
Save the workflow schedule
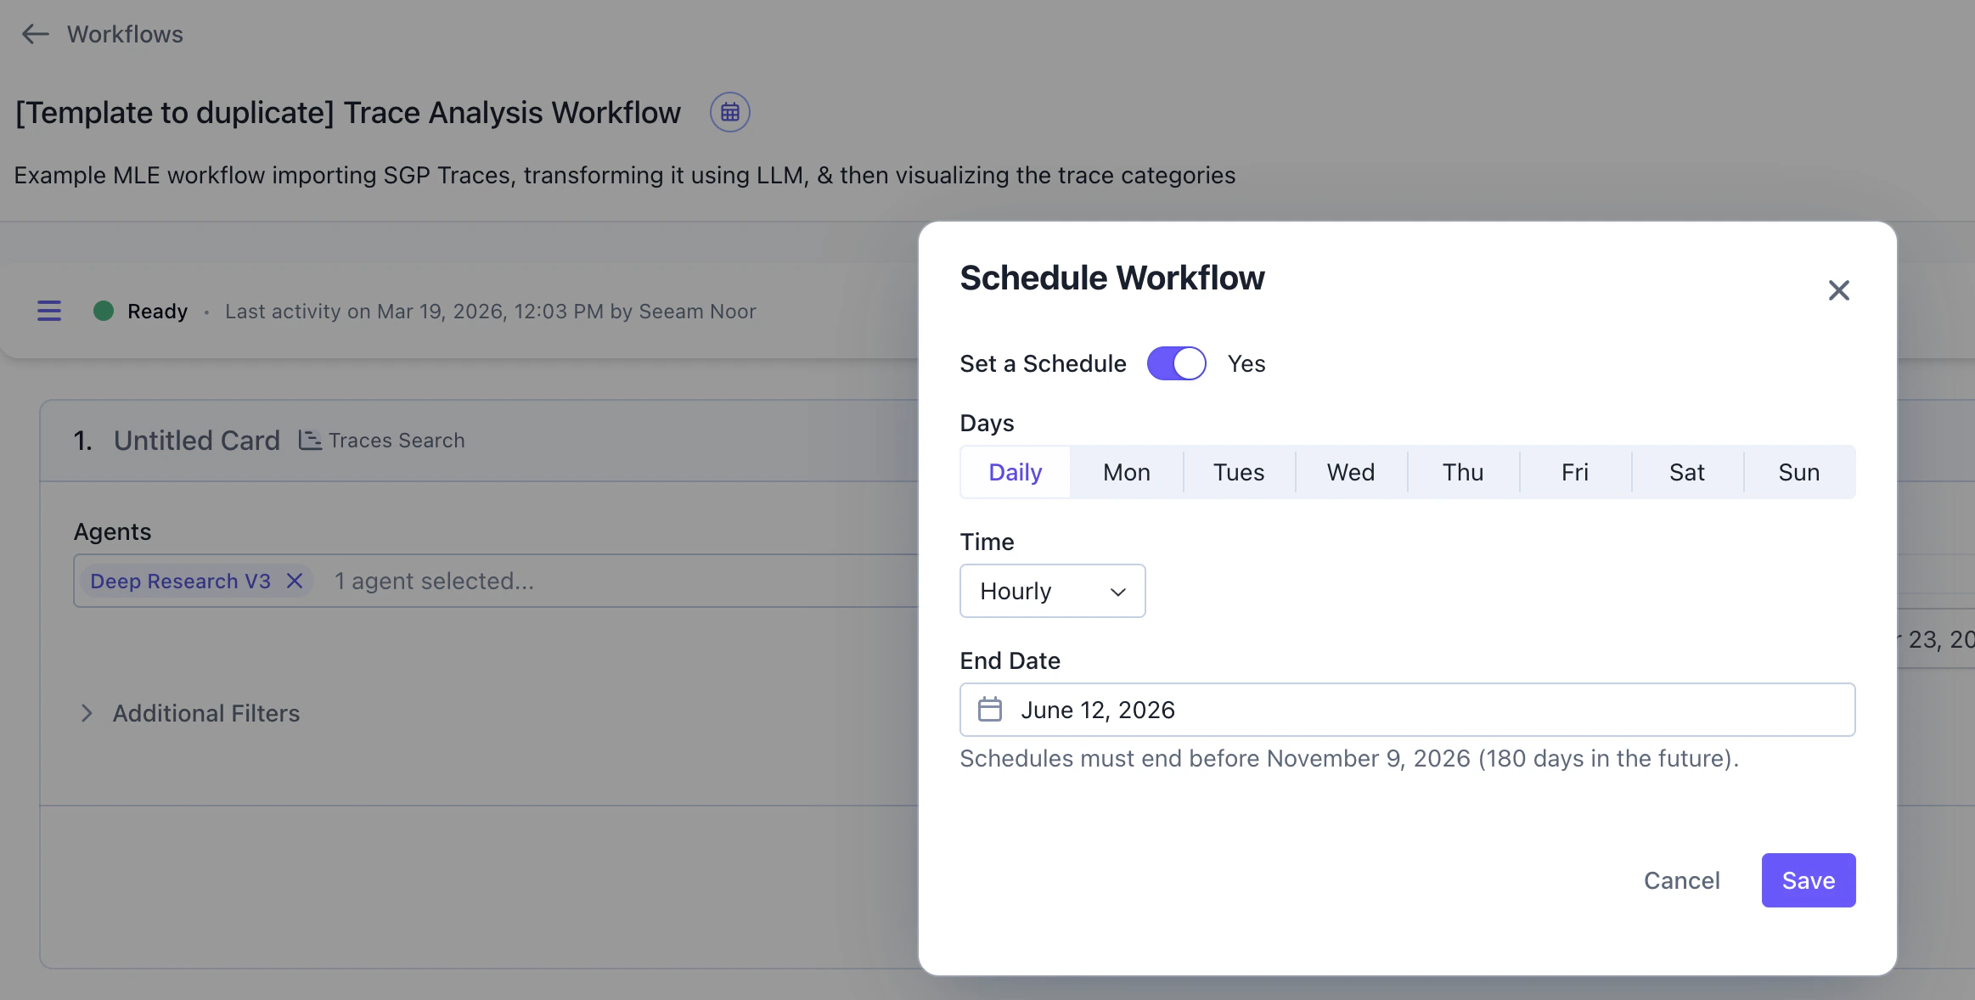click(1808, 880)
